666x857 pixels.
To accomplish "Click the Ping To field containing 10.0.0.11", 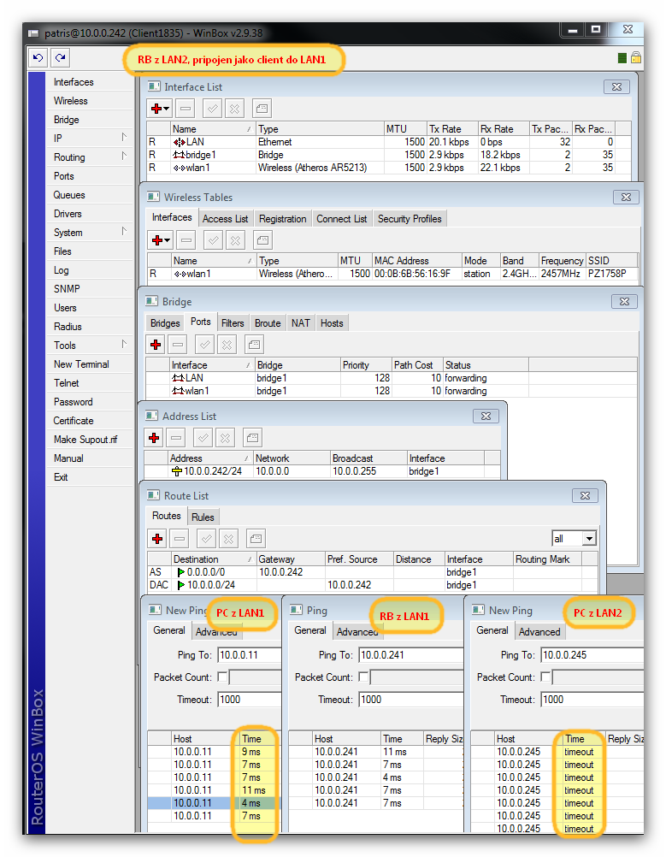I will coord(250,655).
